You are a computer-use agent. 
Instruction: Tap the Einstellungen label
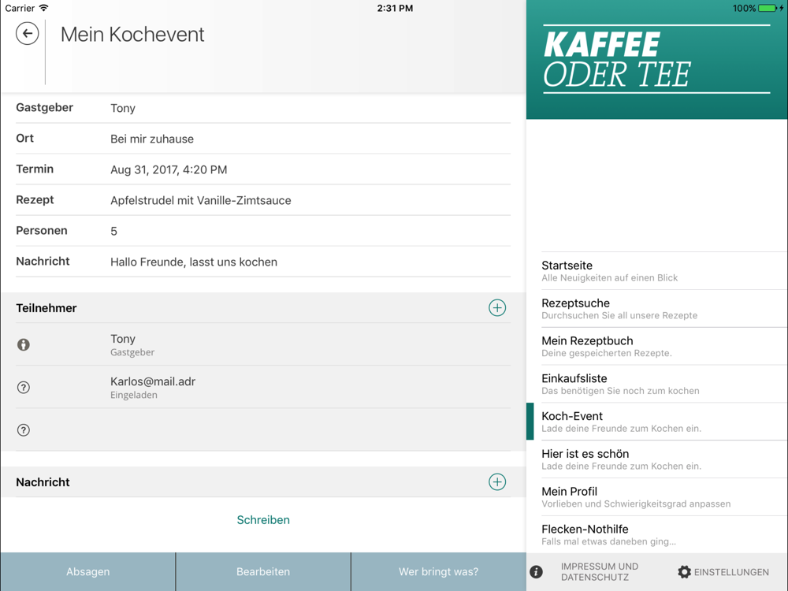(731, 572)
